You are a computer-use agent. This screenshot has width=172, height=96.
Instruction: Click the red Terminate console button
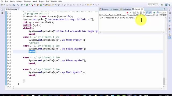pos(127,13)
